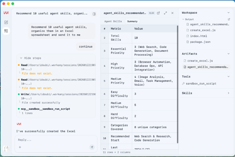
Task: Start a new task with compose icon
Action: (x=6, y=22)
